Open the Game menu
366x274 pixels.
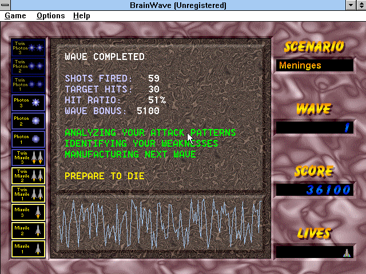pyautogui.click(x=15, y=16)
